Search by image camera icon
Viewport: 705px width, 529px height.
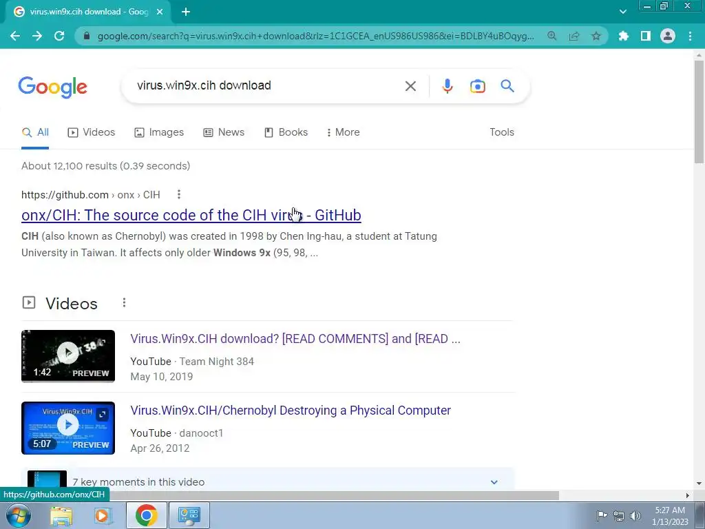tap(478, 86)
